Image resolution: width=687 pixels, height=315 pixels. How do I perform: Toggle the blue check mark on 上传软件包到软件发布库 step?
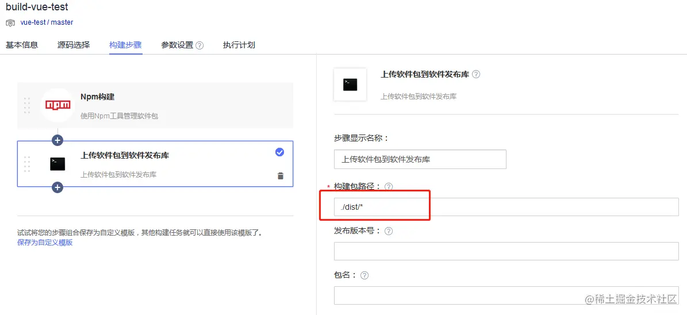point(279,152)
